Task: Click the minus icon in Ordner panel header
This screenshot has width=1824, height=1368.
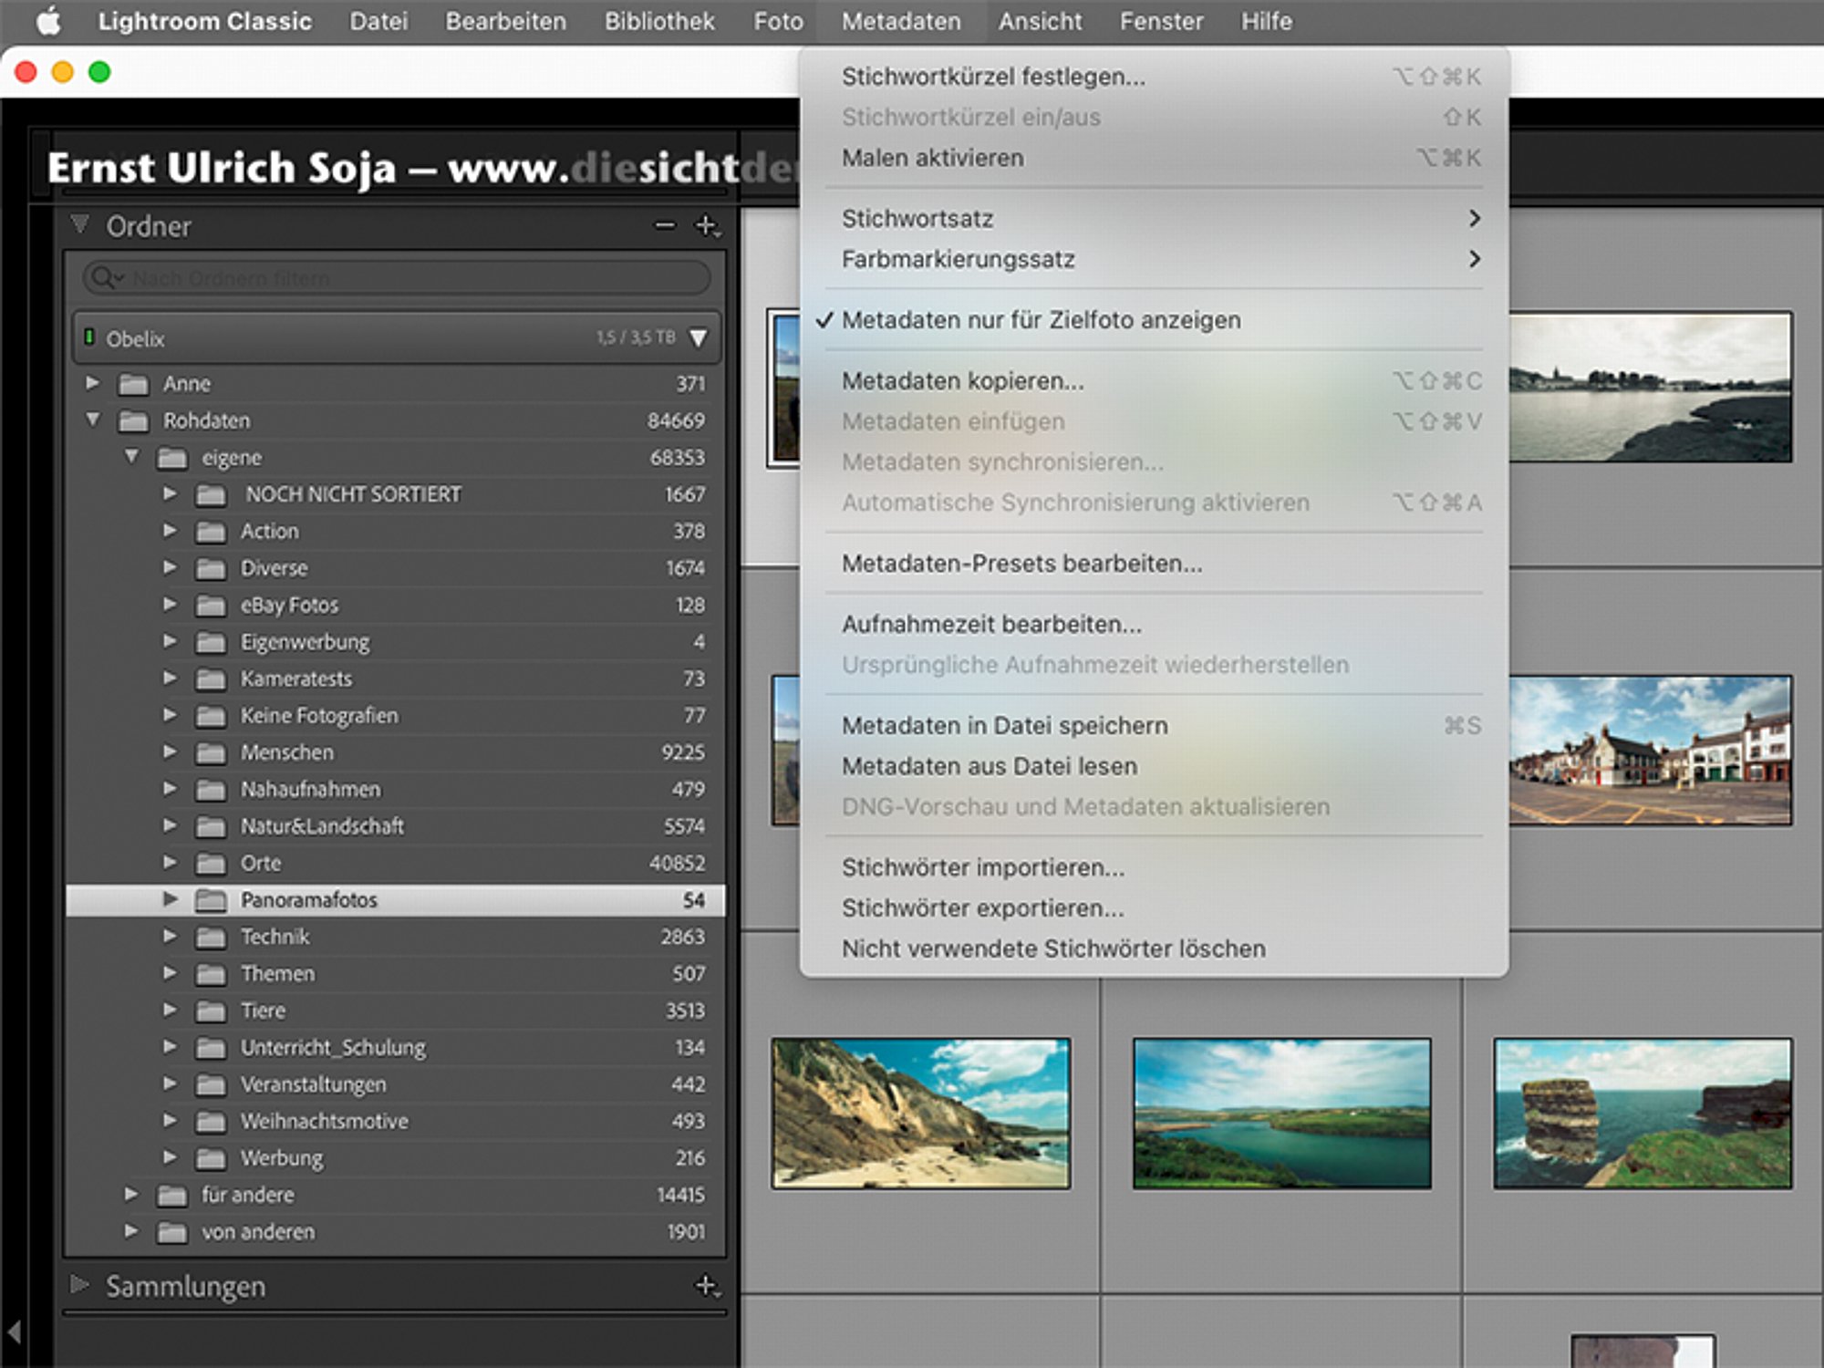Action: pyautogui.click(x=665, y=225)
